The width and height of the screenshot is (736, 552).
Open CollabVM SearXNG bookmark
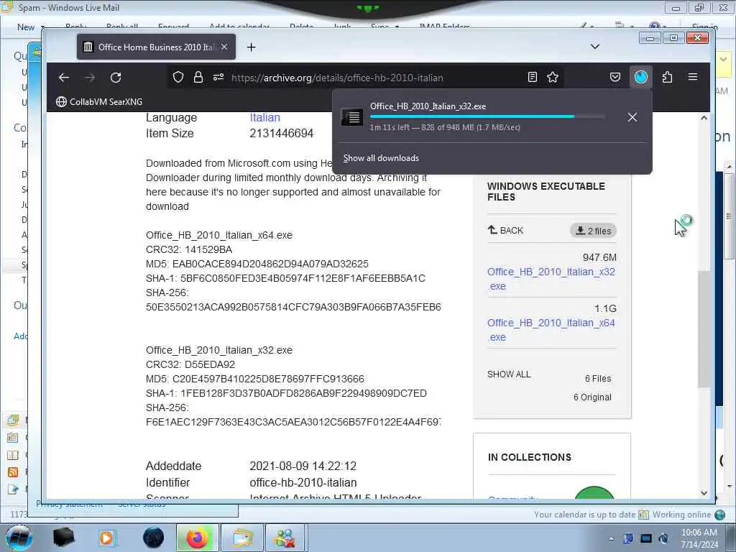point(99,102)
